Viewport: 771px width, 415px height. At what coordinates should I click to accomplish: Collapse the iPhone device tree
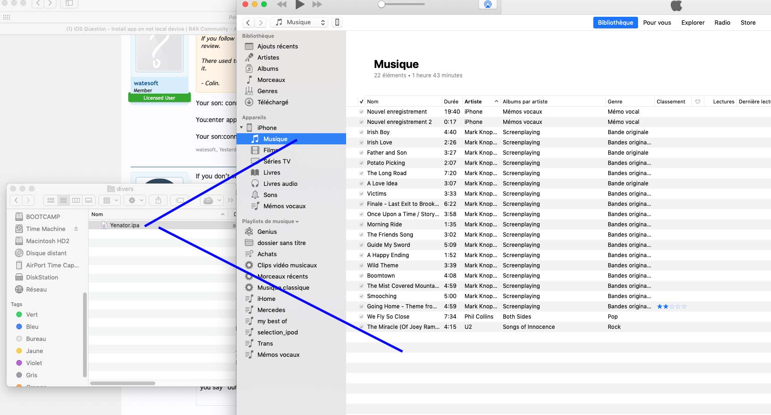click(242, 128)
